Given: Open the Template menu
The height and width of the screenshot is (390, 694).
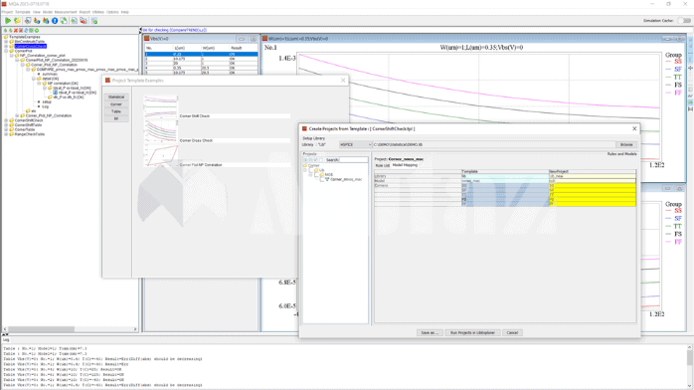Looking at the screenshot, I should click(x=23, y=12).
